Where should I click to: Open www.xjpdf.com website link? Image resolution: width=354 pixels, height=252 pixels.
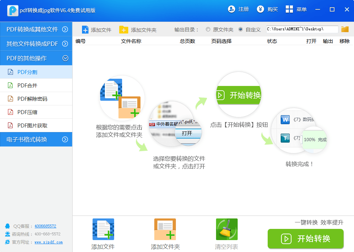pyautogui.click(x=48, y=242)
